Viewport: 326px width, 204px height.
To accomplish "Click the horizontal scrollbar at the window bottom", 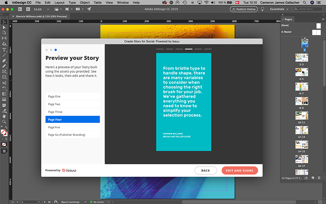I will pyautogui.click(x=239, y=202).
